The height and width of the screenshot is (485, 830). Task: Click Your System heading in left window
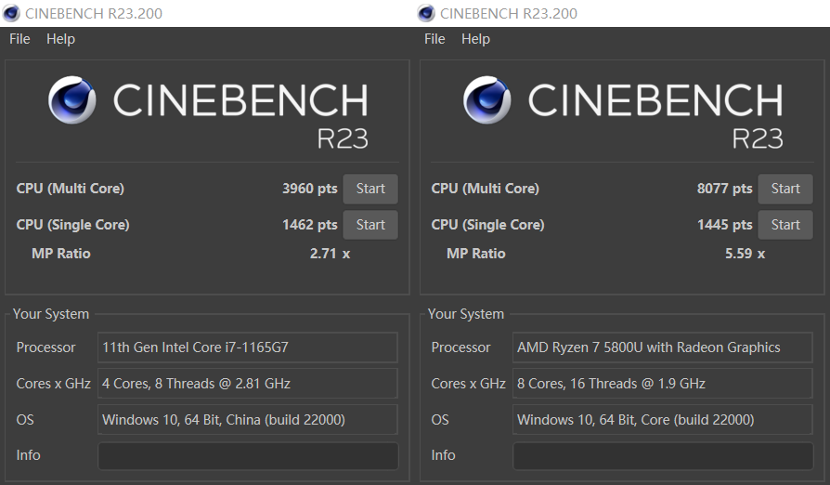tap(51, 314)
